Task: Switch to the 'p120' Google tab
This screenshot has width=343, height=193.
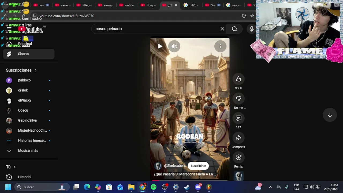Action: pos(191,5)
